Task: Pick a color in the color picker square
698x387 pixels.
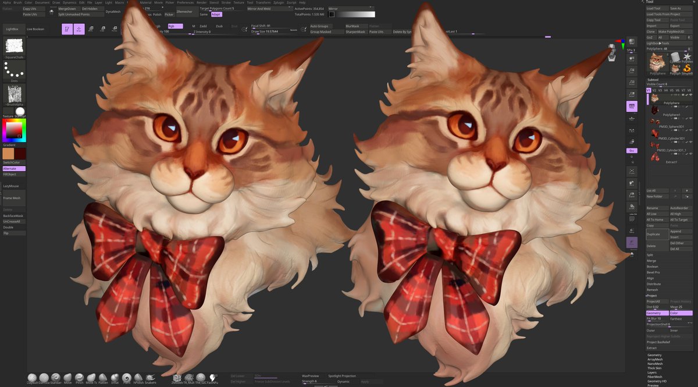Action: [14, 130]
